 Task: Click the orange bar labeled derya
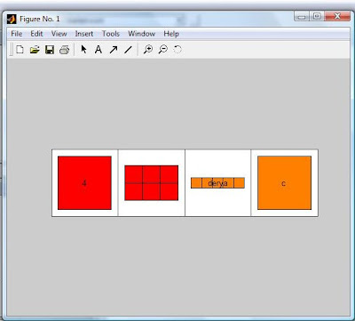pyautogui.click(x=217, y=183)
